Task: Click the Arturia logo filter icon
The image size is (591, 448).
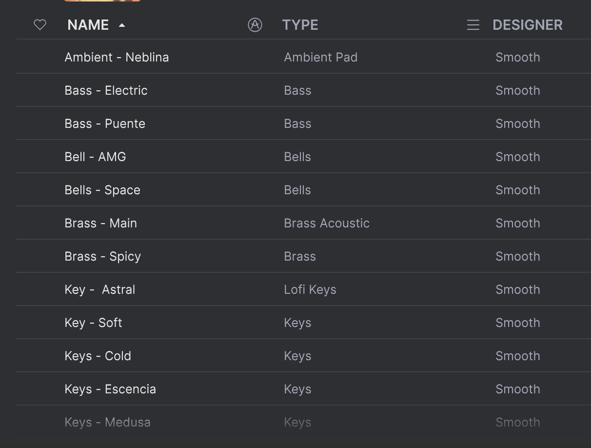Action: click(255, 25)
